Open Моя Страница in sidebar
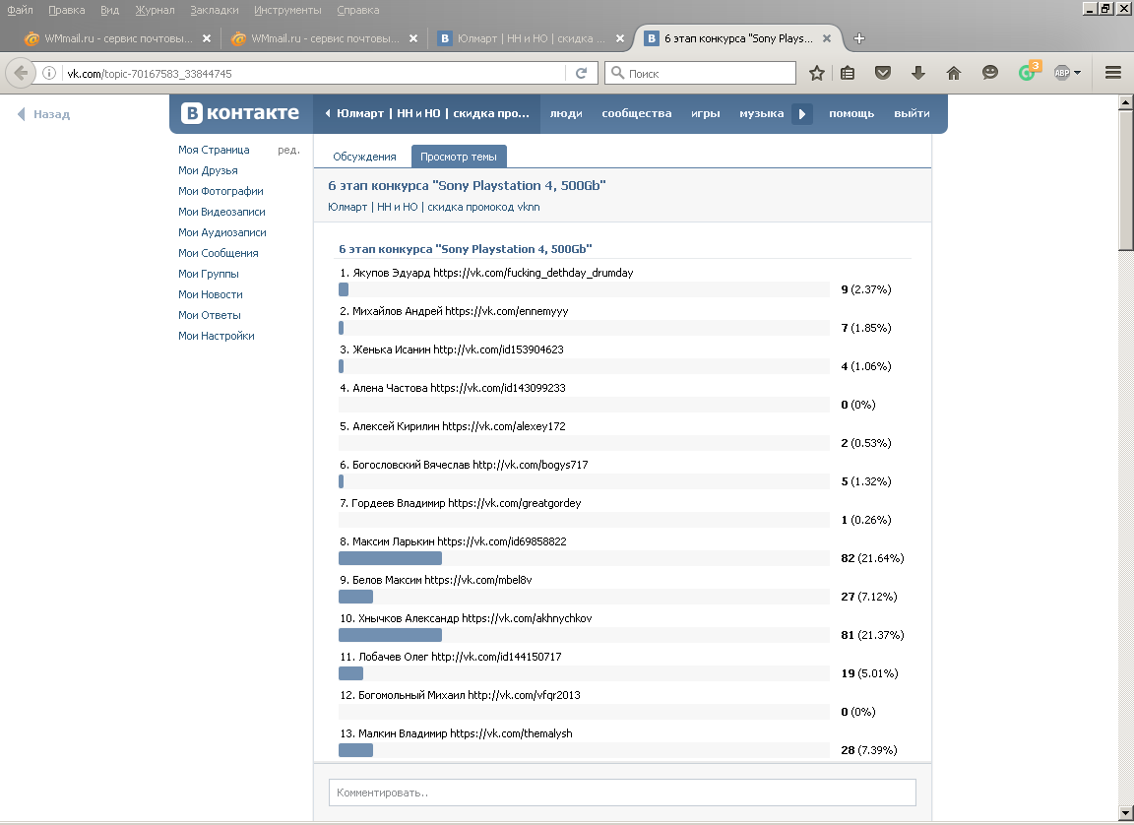 (214, 150)
